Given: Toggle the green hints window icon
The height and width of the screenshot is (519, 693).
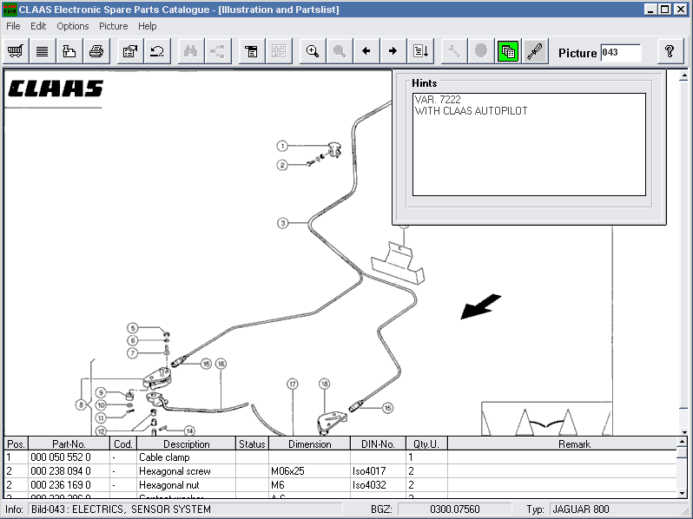Looking at the screenshot, I should tap(508, 51).
